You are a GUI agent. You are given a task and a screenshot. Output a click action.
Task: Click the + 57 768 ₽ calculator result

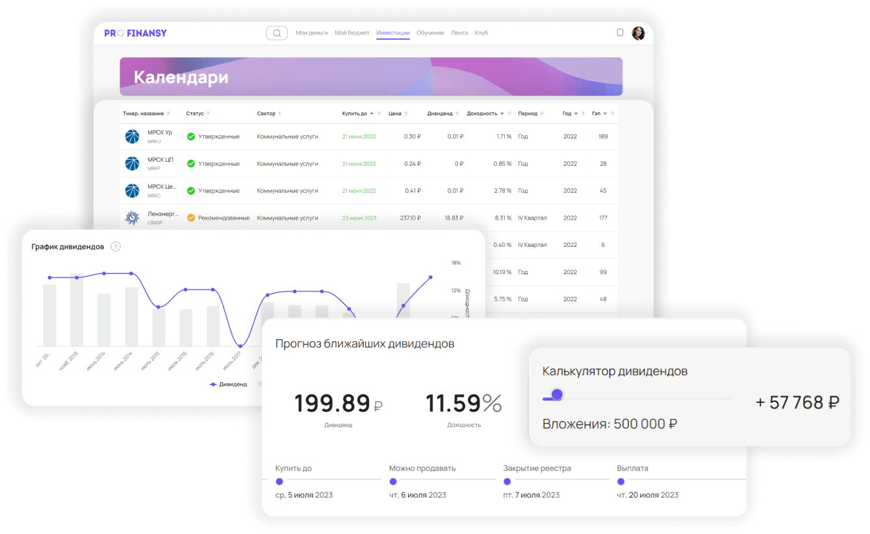click(x=797, y=402)
